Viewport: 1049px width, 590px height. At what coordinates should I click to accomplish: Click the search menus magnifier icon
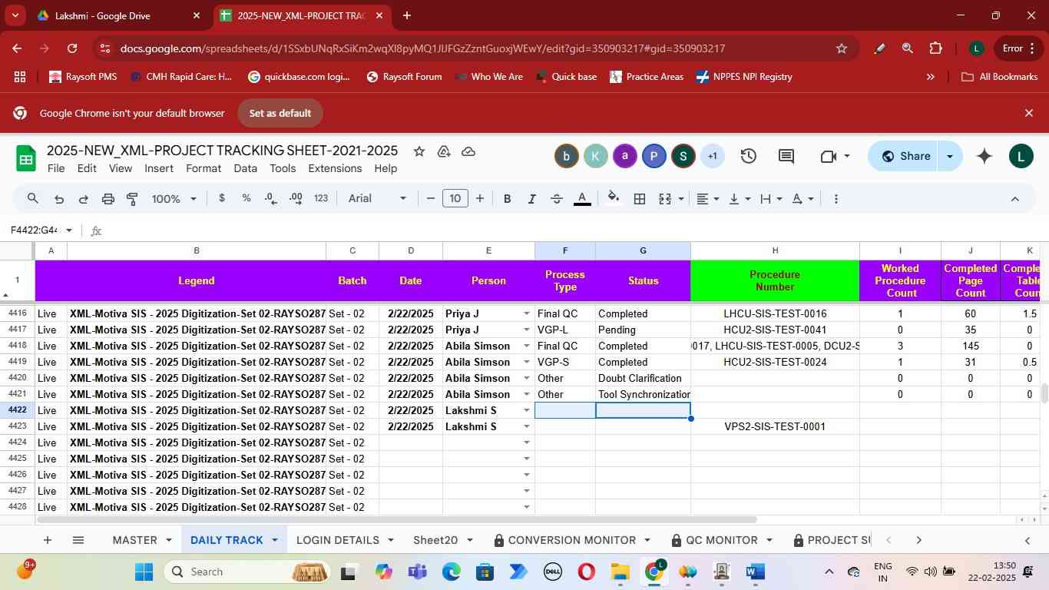coord(32,199)
